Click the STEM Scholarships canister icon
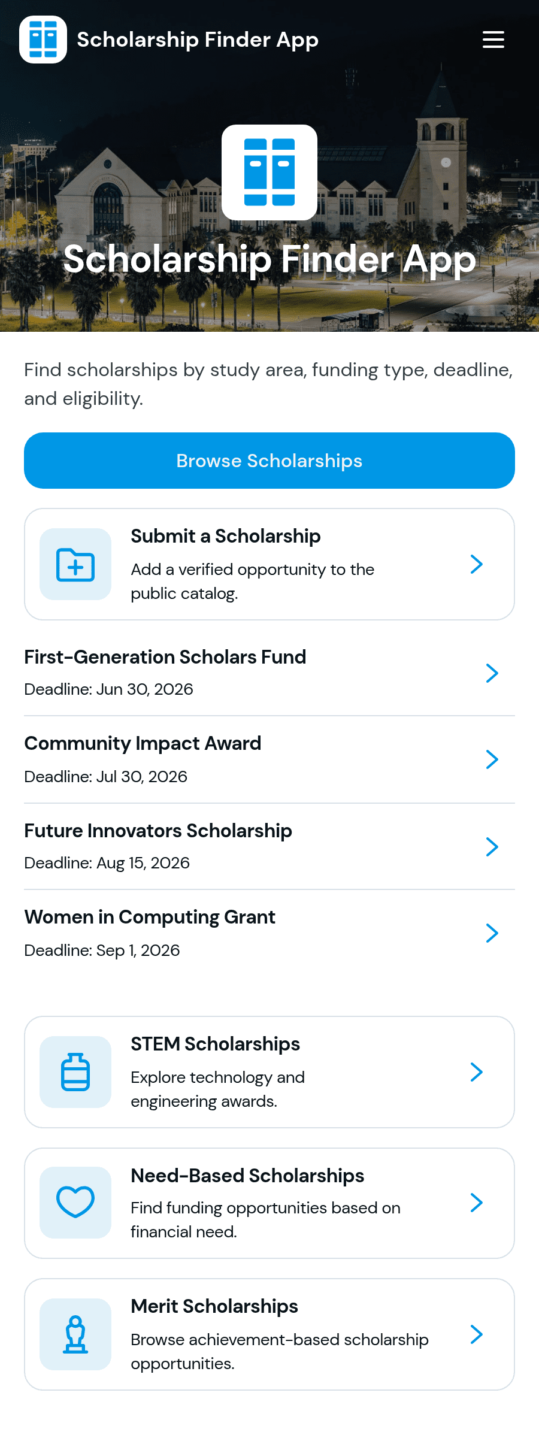Viewport: 539px width, 1435px height. click(x=75, y=1072)
